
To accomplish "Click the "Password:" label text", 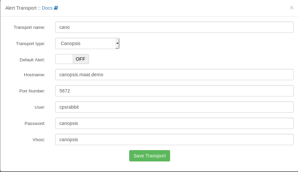I will coord(35,124).
